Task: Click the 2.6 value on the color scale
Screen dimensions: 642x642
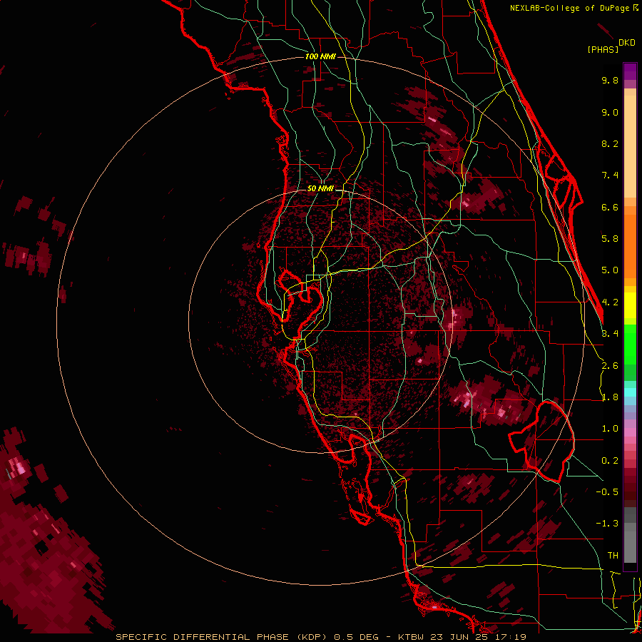Action: coord(610,366)
